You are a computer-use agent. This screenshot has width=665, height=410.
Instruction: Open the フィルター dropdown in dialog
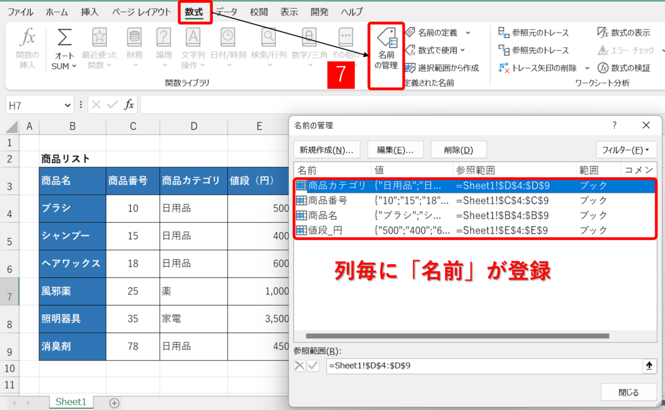pyautogui.click(x=626, y=150)
